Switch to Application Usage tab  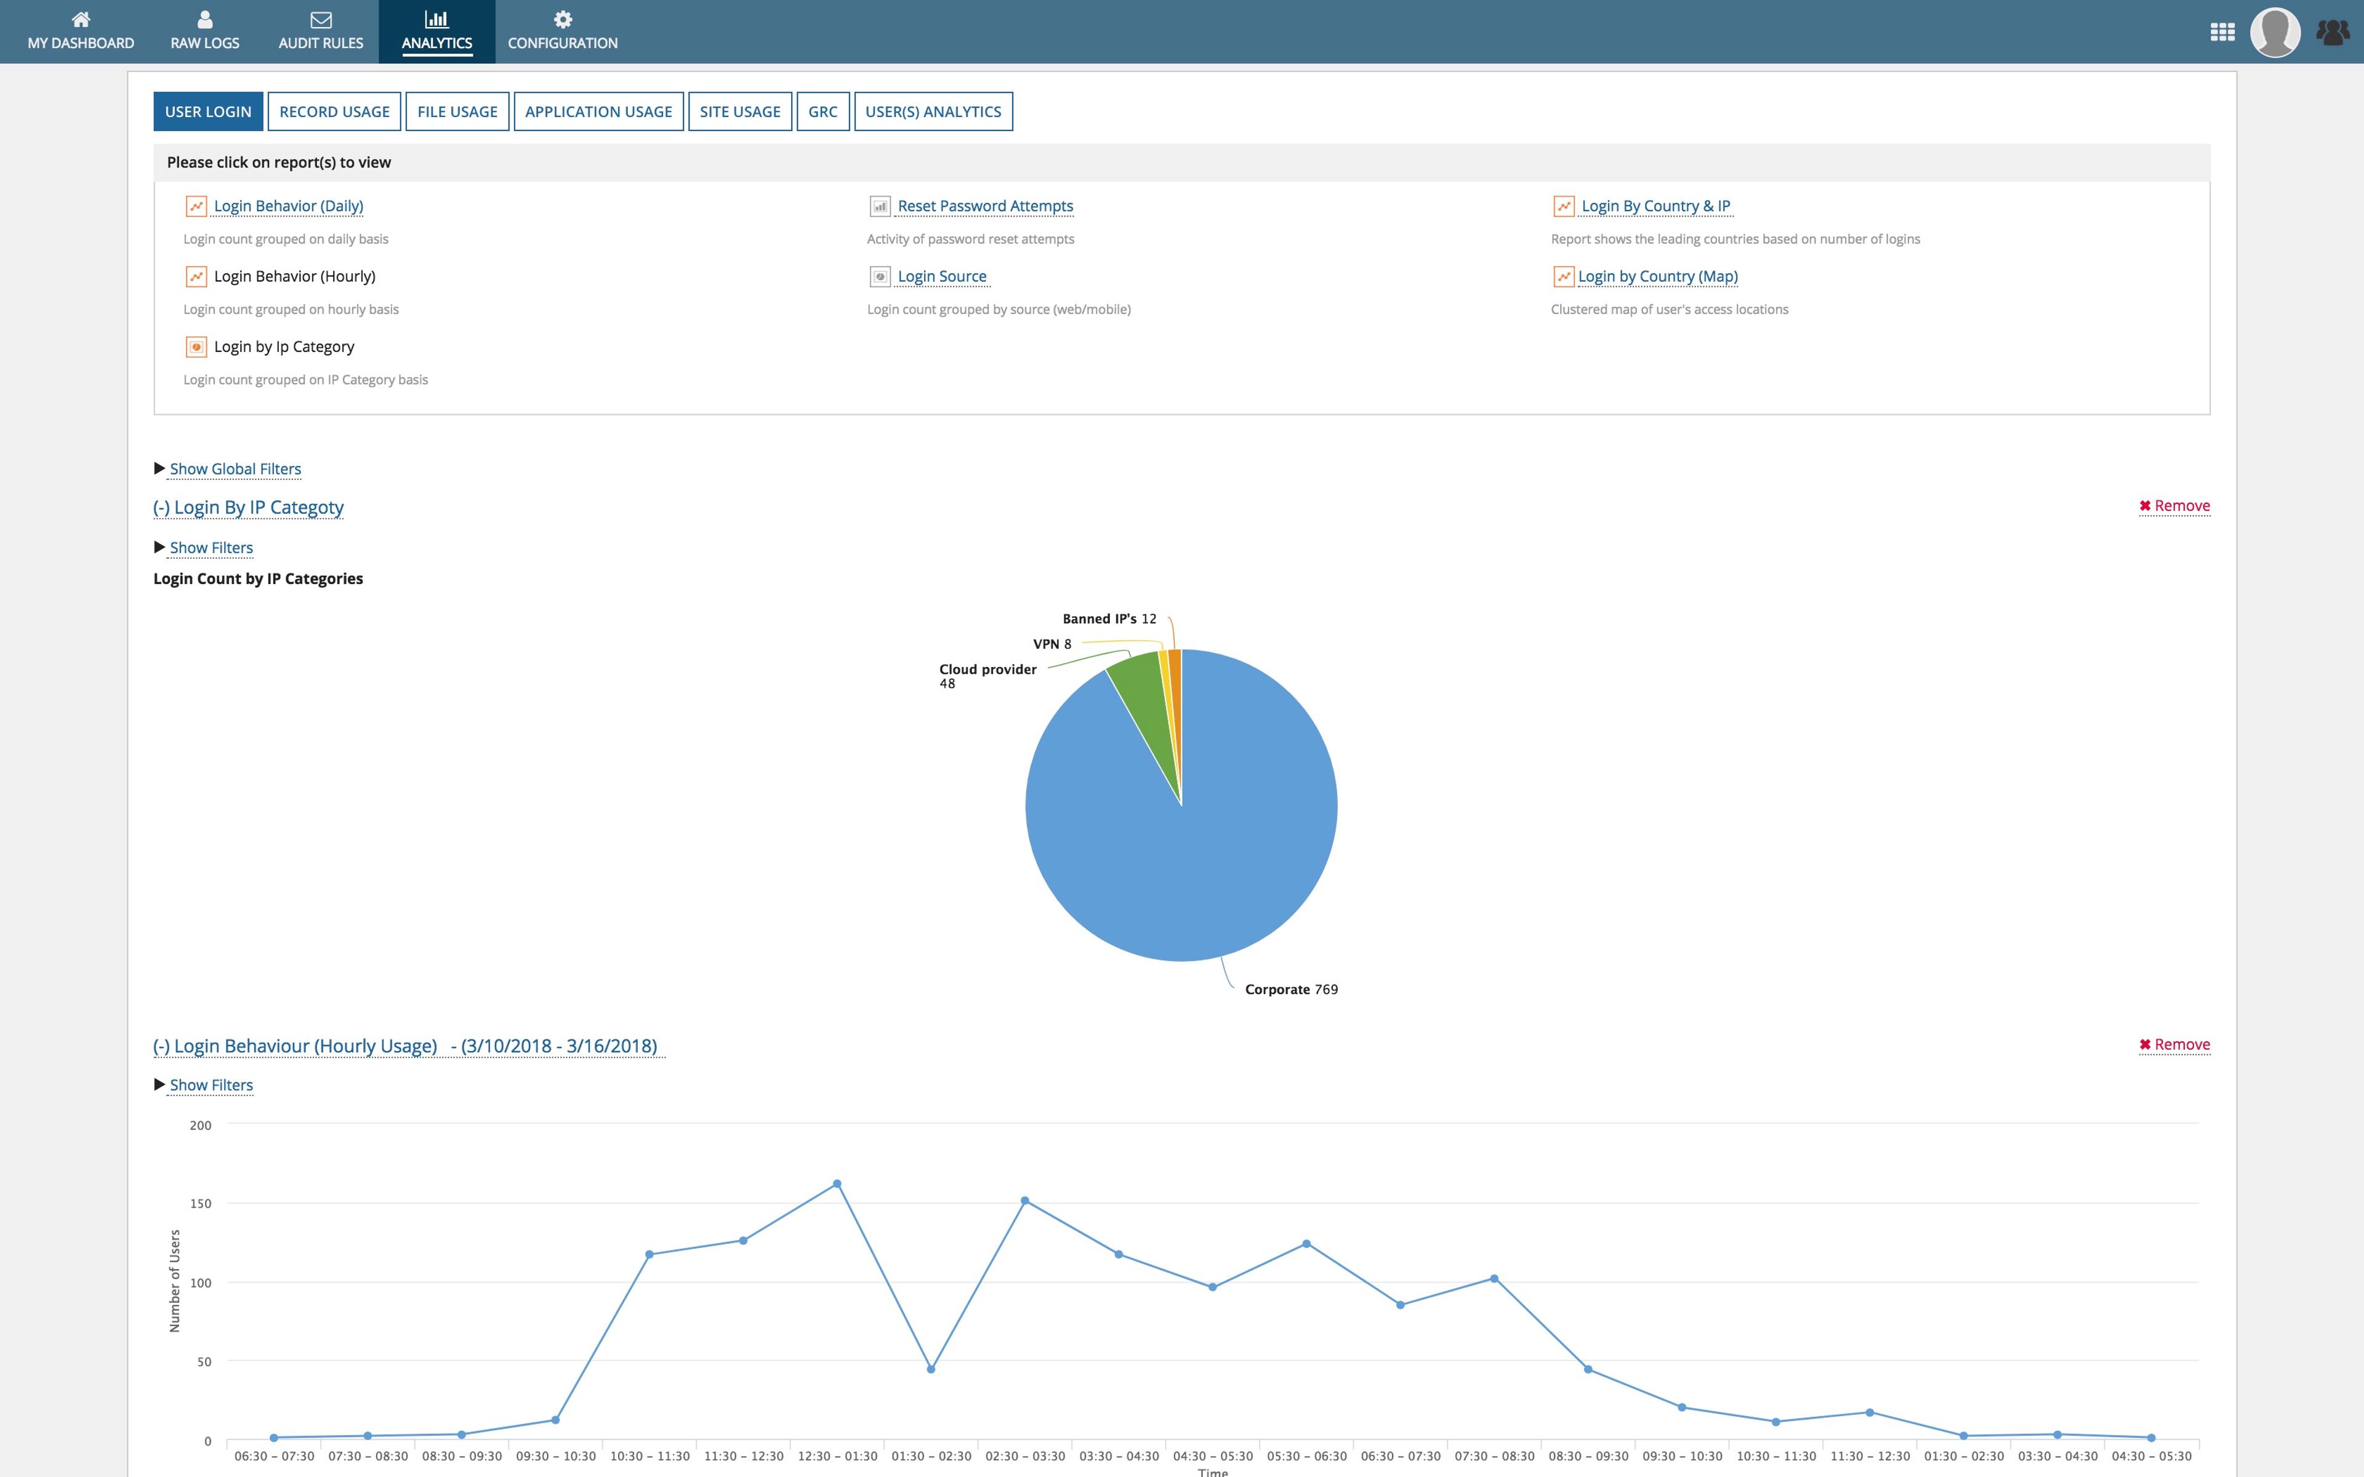[599, 111]
